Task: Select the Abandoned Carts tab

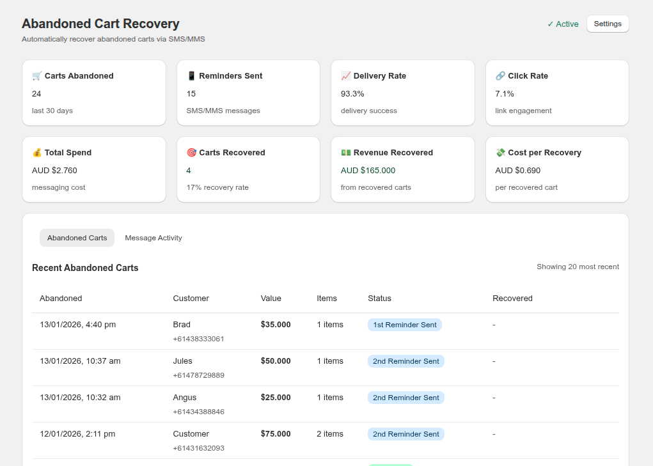Action: (77, 238)
